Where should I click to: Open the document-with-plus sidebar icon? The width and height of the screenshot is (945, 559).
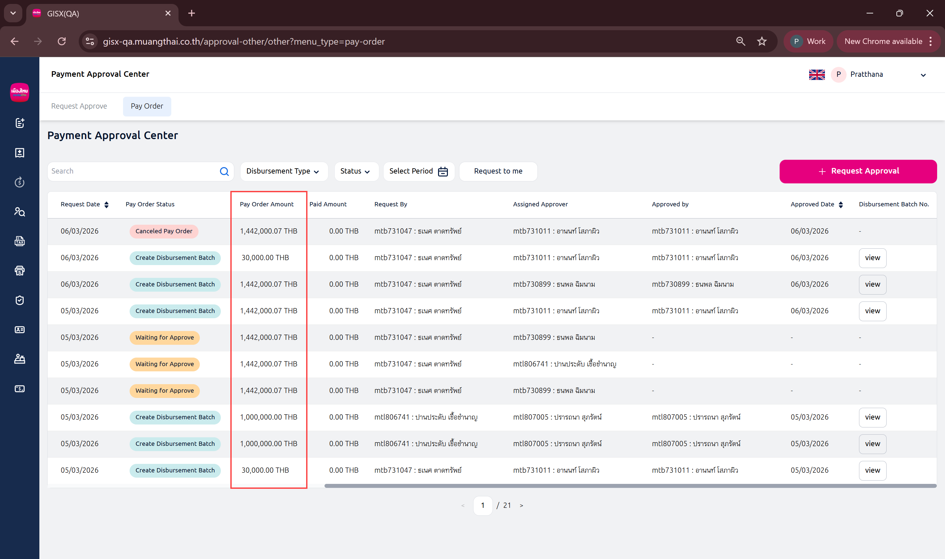pyautogui.click(x=20, y=123)
